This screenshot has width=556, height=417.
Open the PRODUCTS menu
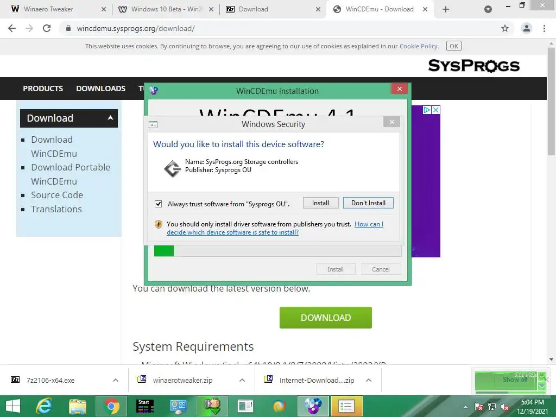pos(43,89)
